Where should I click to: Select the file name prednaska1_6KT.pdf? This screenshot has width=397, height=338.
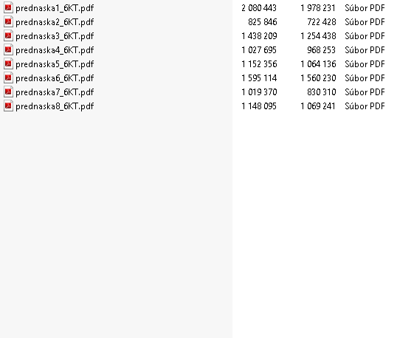point(55,8)
